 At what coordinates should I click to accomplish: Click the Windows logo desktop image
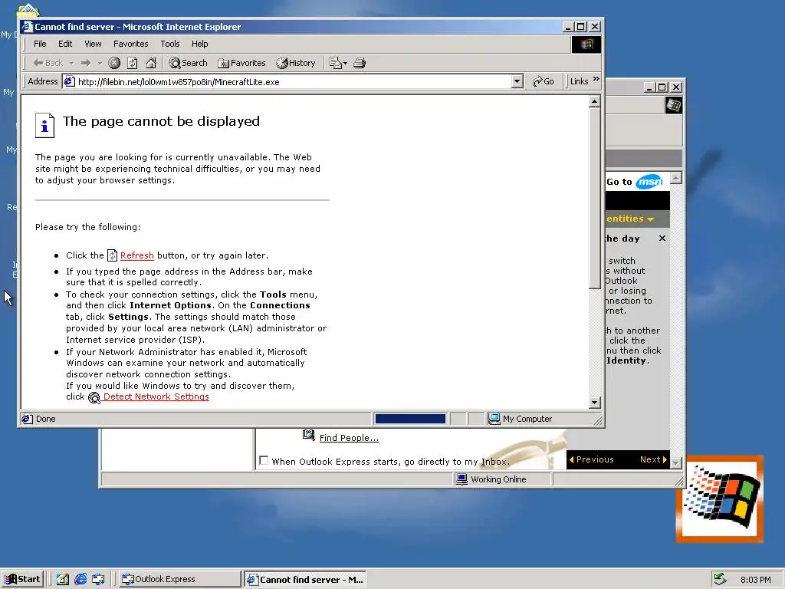pyautogui.click(x=720, y=499)
